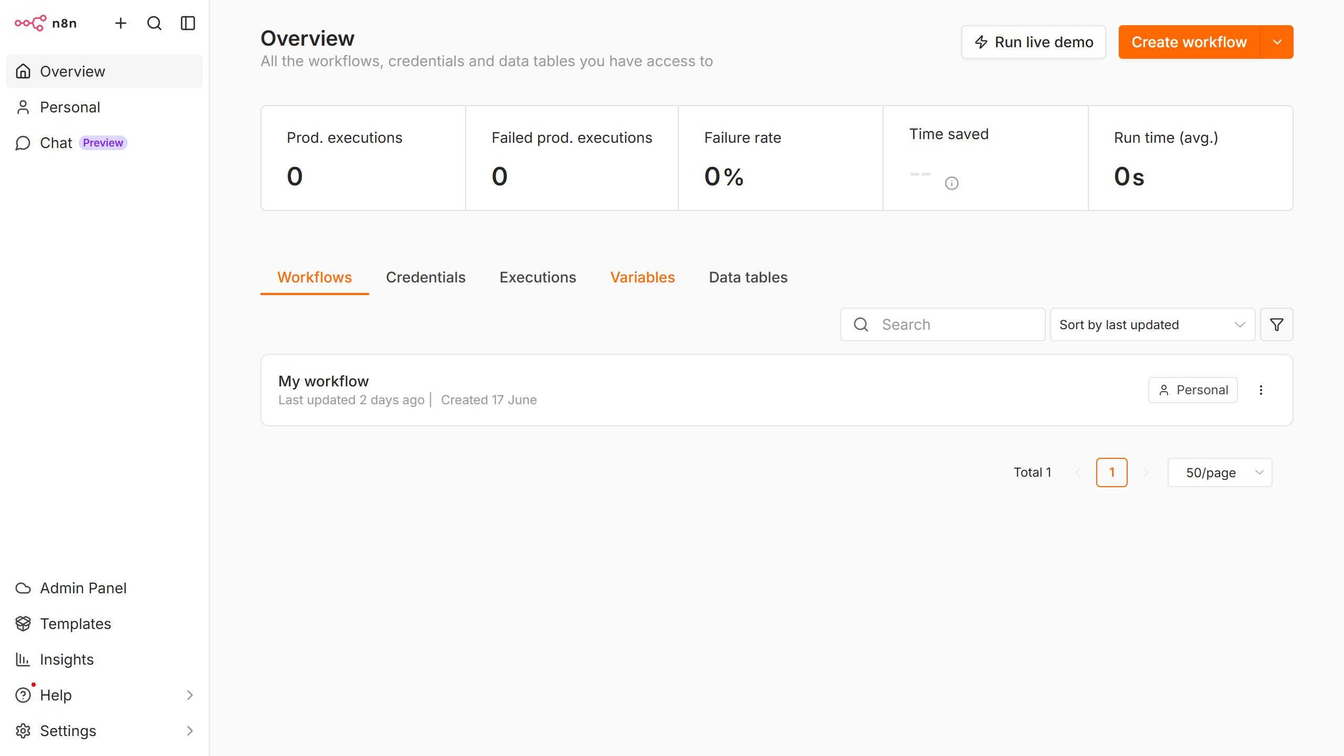
Task: Switch to the Data tables tab
Action: 748,277
